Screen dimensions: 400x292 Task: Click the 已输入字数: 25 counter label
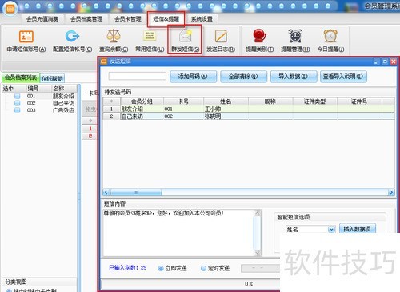pos(128,268)
